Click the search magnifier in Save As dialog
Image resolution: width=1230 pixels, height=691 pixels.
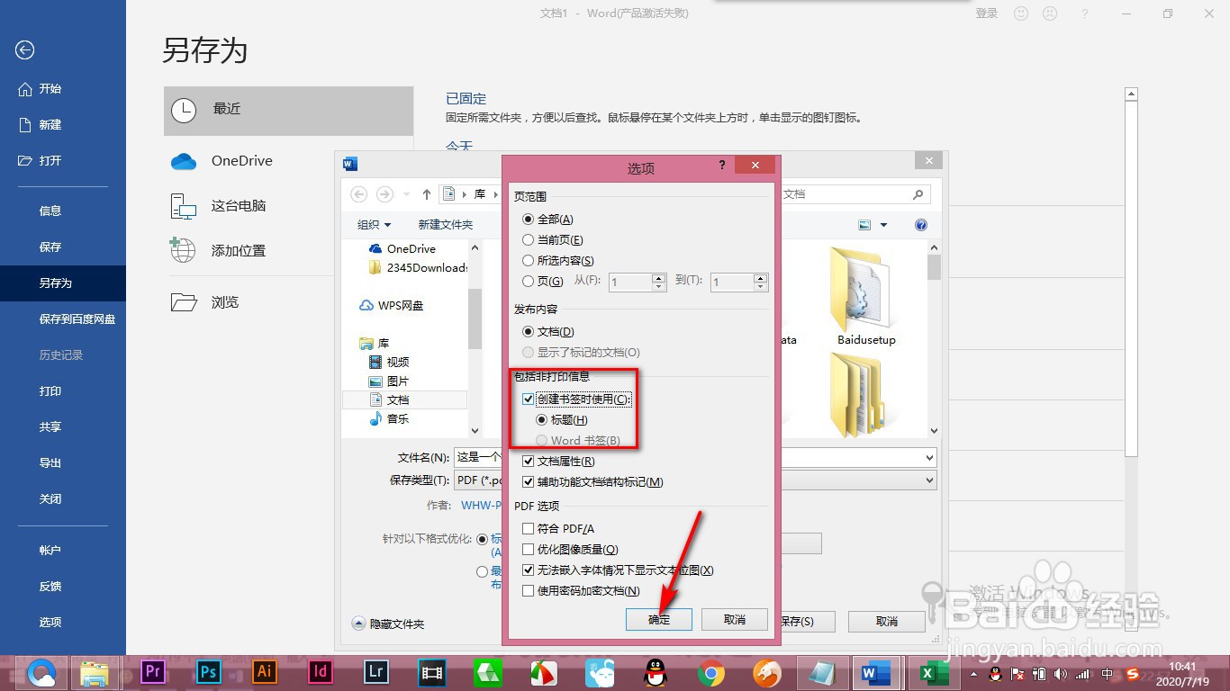[x=918, y=194]
